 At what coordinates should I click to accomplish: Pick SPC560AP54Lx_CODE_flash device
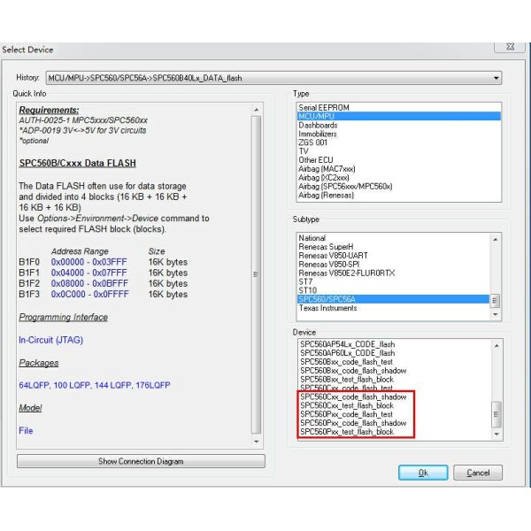pos(347,344)
